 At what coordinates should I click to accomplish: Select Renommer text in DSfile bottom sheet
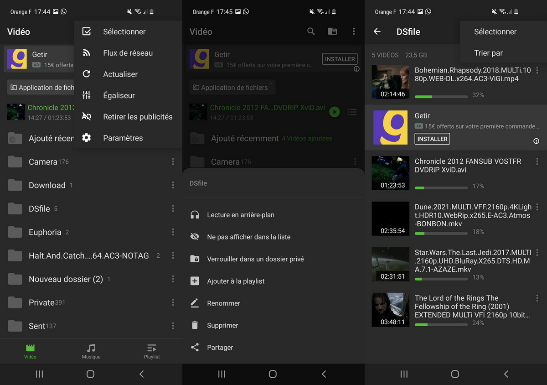223,303
